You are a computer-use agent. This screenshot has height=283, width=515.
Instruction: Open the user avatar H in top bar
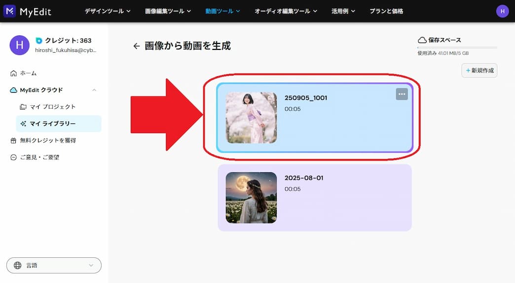coord(502,11)
